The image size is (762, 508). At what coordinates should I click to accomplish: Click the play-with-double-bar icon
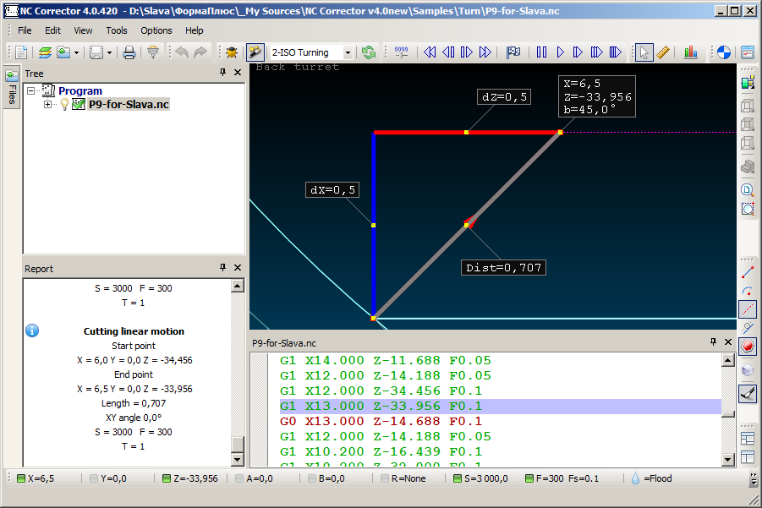[596, 52]
